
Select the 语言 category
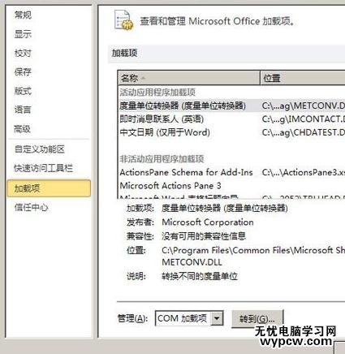(23, 110)
